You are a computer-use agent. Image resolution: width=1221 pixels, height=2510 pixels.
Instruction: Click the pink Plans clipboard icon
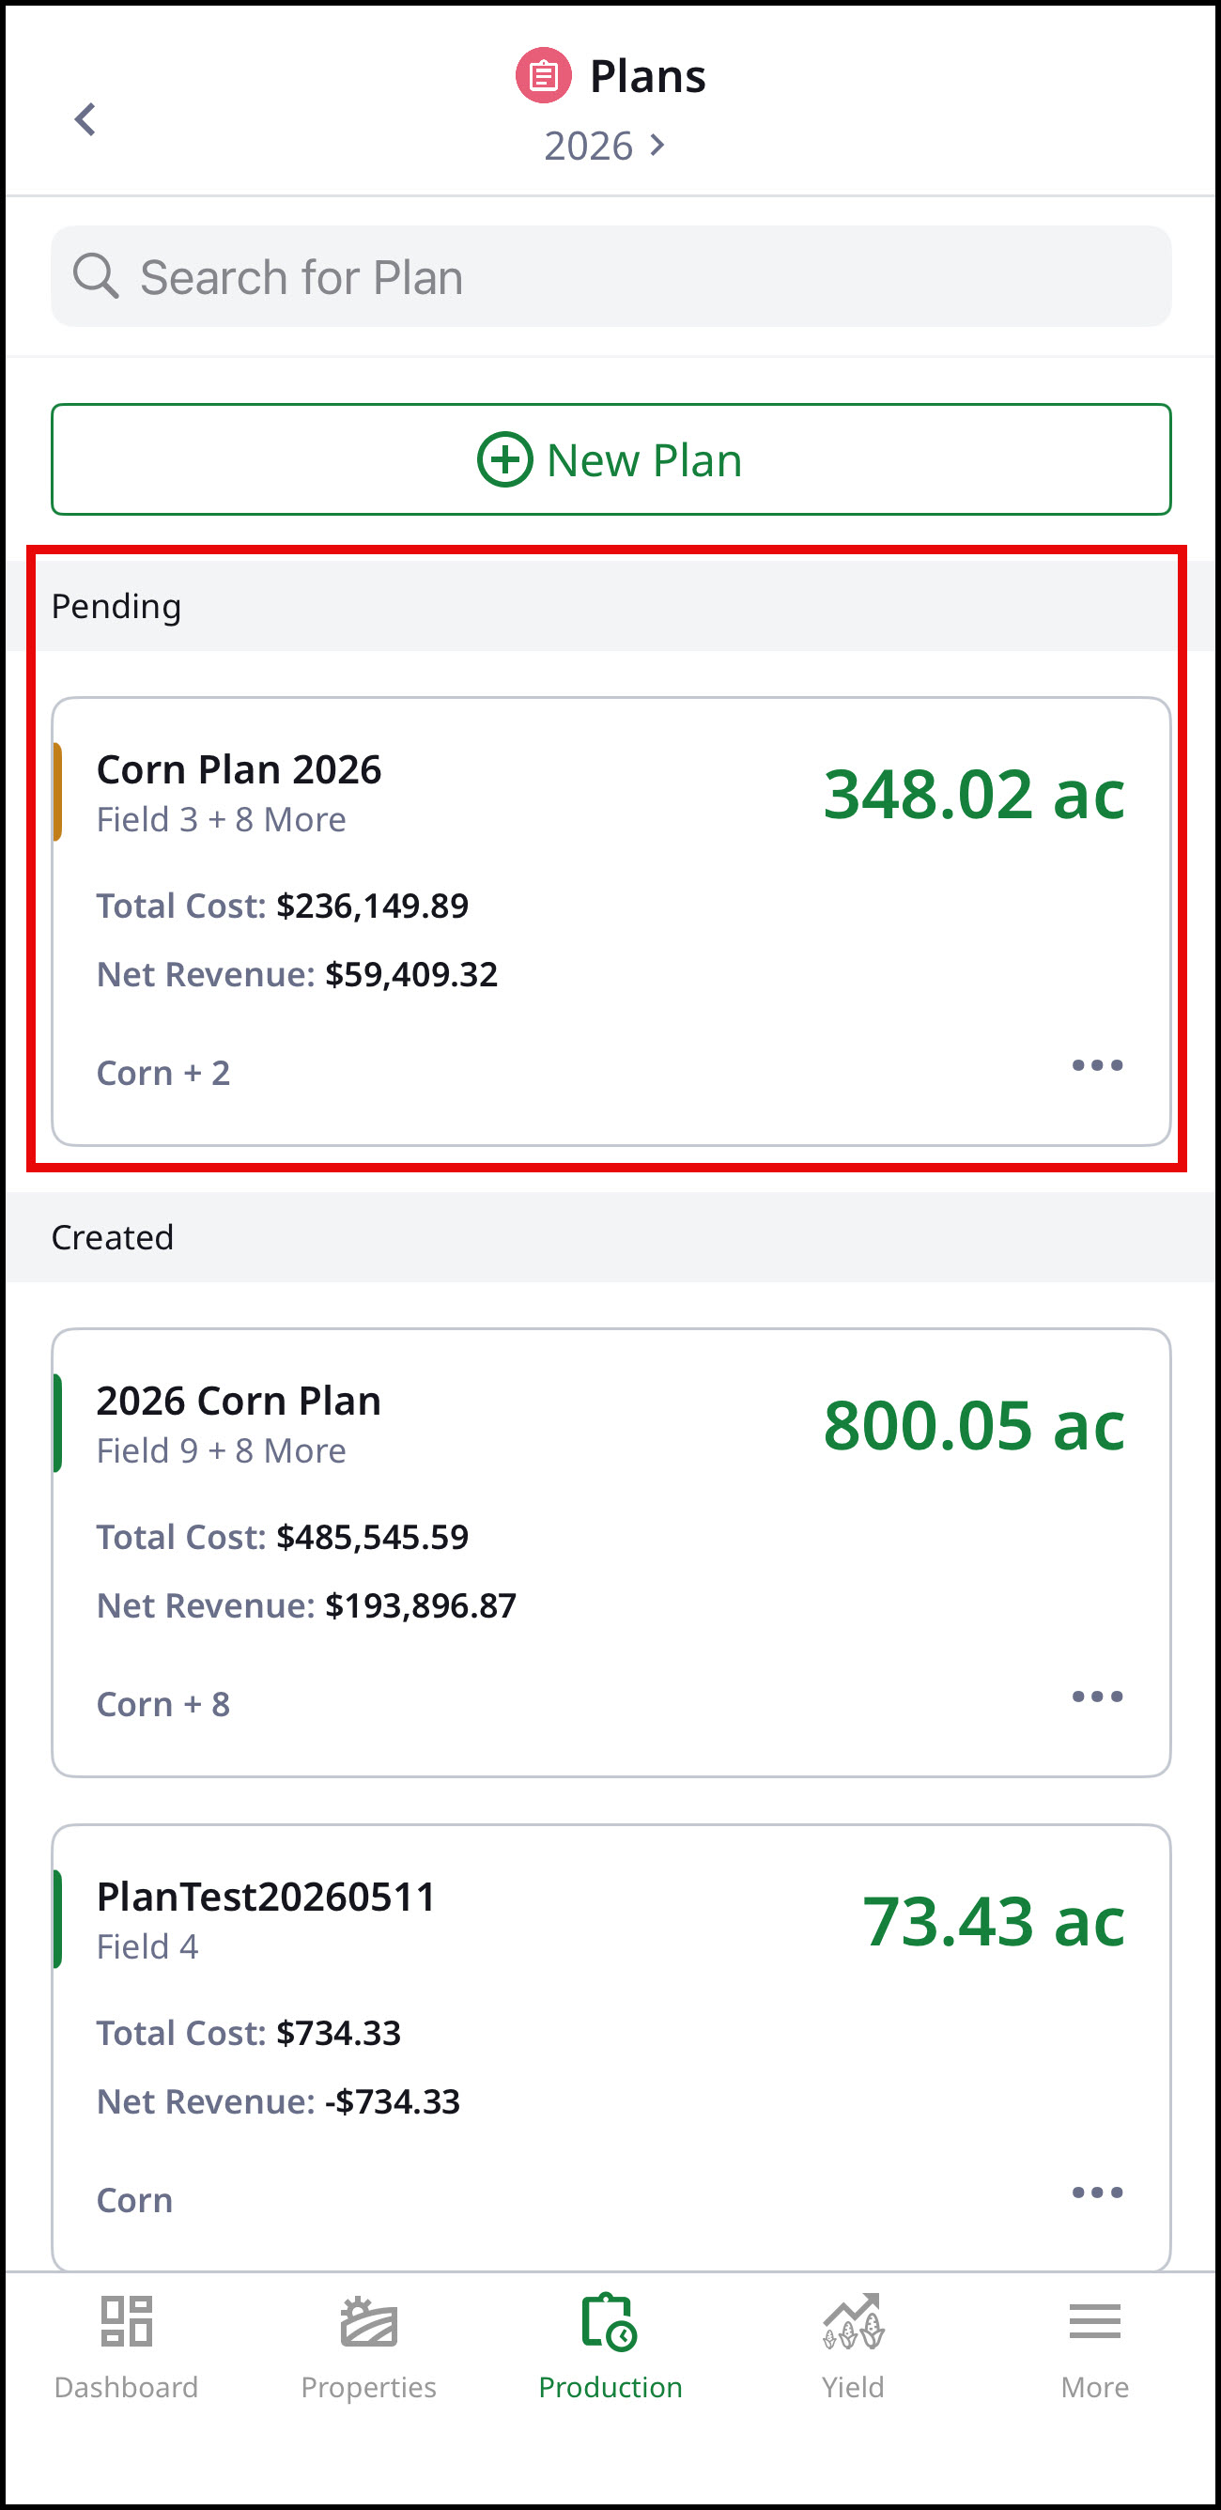click(x=543, y=75)
